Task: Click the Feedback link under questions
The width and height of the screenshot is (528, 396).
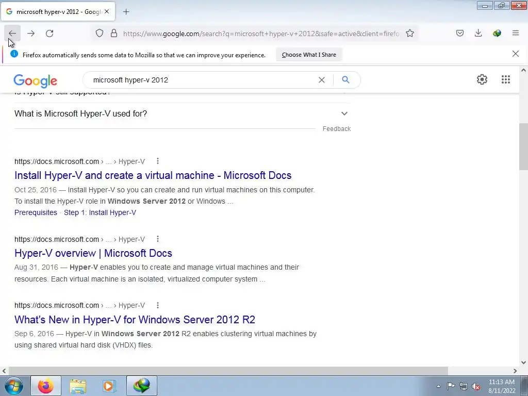Action: tap(336, 128)
